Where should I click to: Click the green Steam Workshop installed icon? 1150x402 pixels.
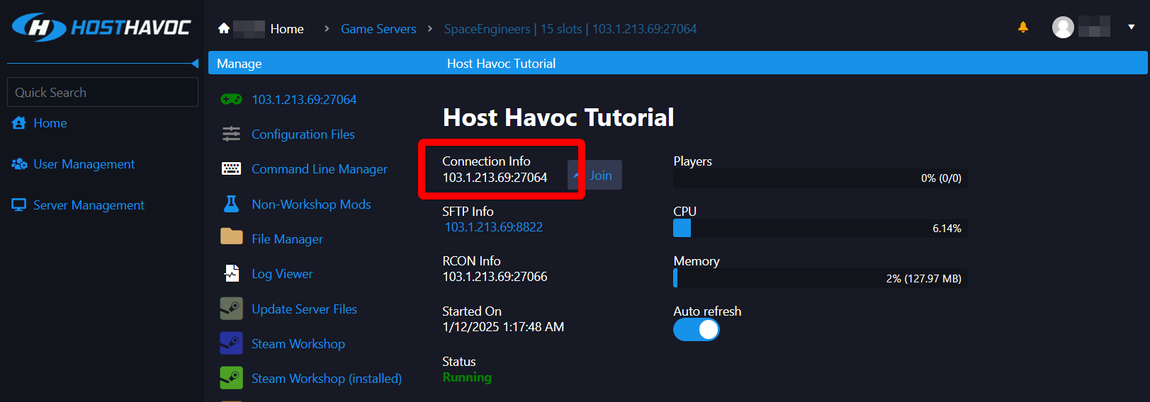pos(231,378)
